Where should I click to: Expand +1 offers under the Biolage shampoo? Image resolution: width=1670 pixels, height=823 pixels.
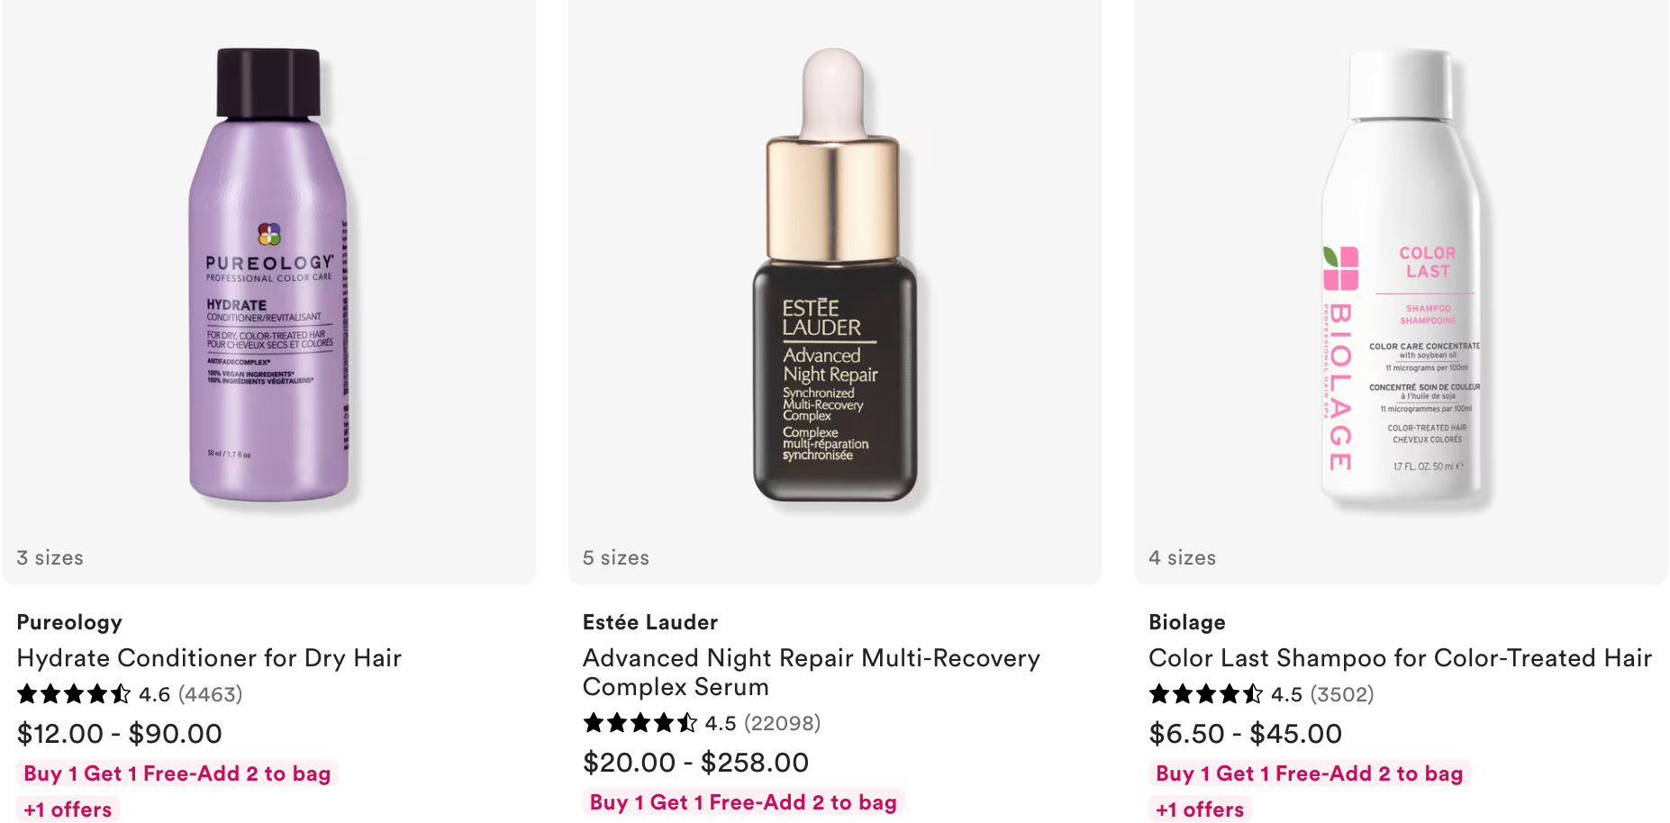[1200, 809]
